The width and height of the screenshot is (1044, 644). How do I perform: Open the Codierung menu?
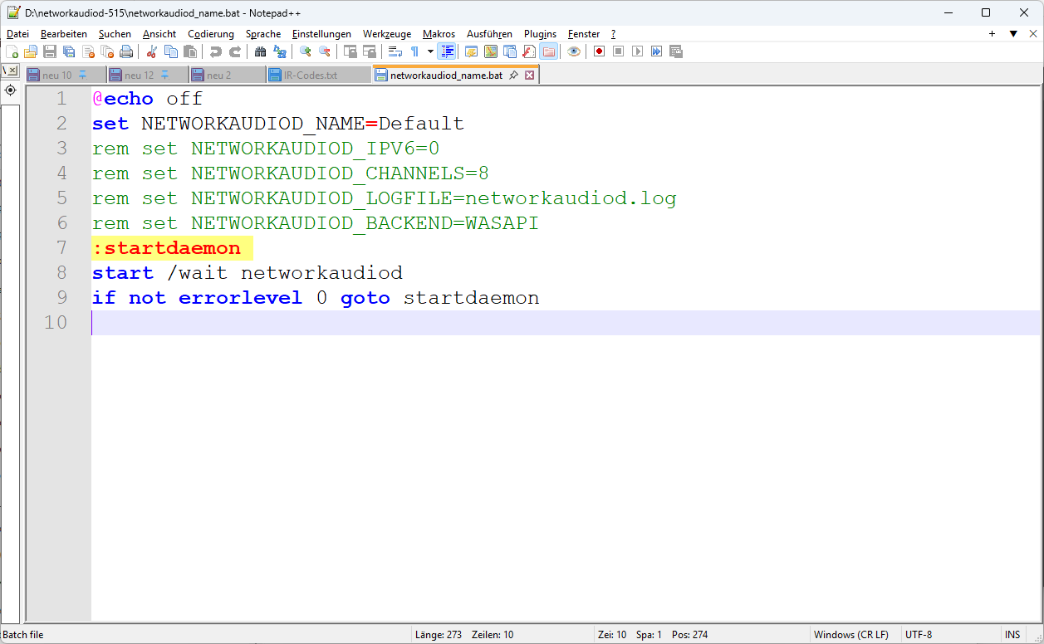(211, 34)
